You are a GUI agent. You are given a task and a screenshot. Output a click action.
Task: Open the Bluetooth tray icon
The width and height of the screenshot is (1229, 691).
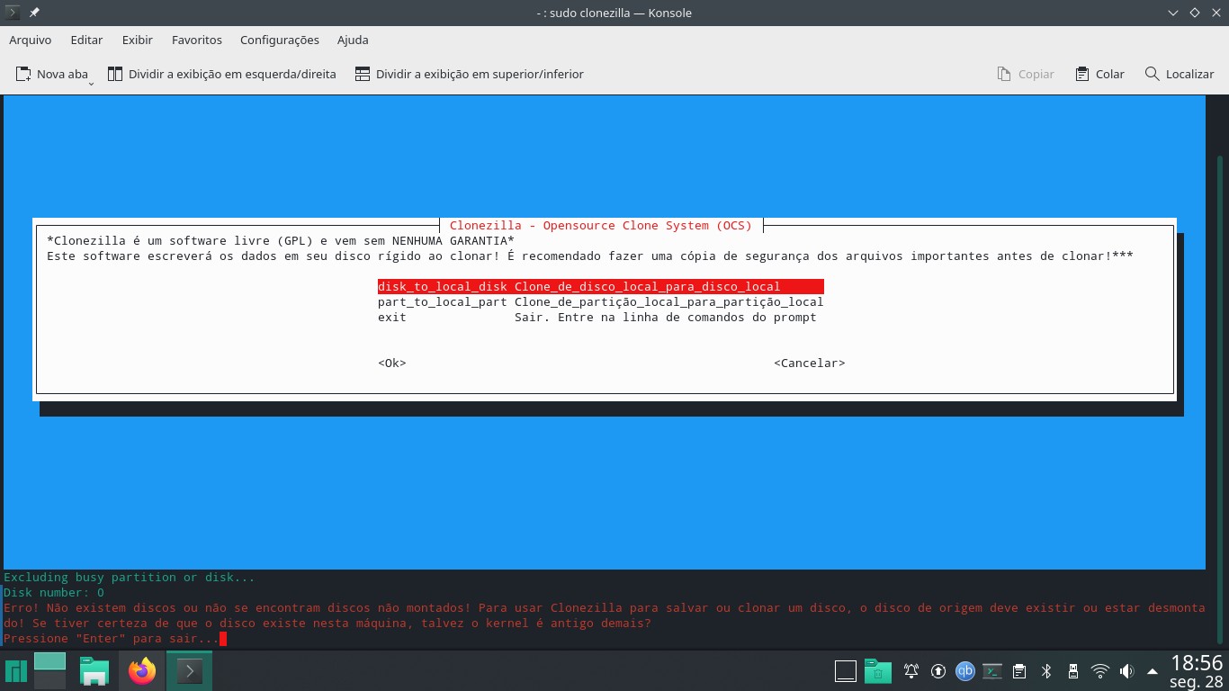[x=1046, y=671]
